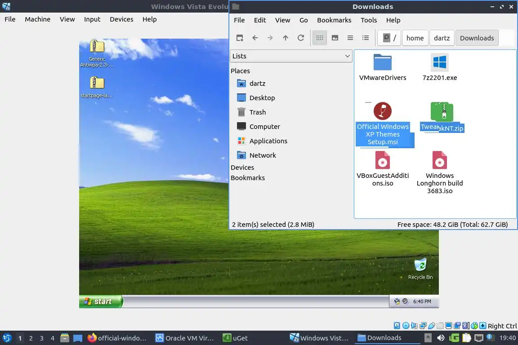
Task: Open the View menu in Downloads window
Action: pos(282,20)
